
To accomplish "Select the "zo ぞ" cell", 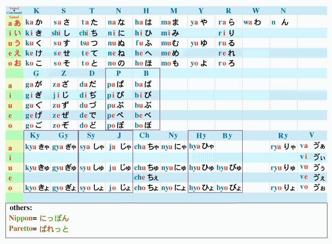I will tap(61, 125).
